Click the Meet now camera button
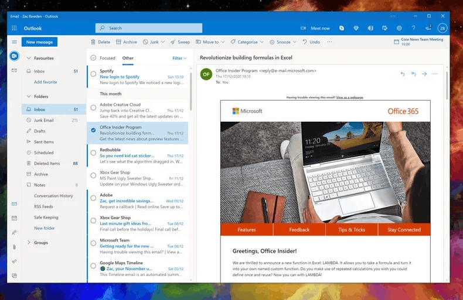Image resolution: width=463 pixels, height=300 pixels. pos(315,28)
